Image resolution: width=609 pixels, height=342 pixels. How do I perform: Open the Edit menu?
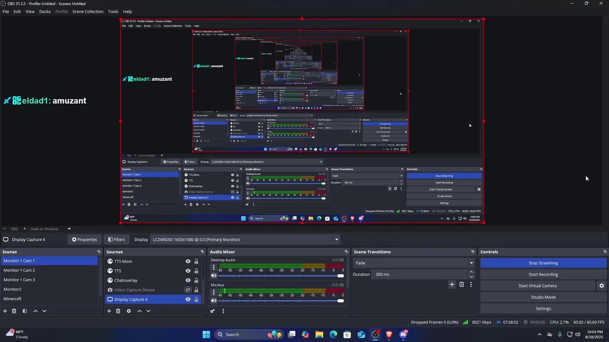17,11
